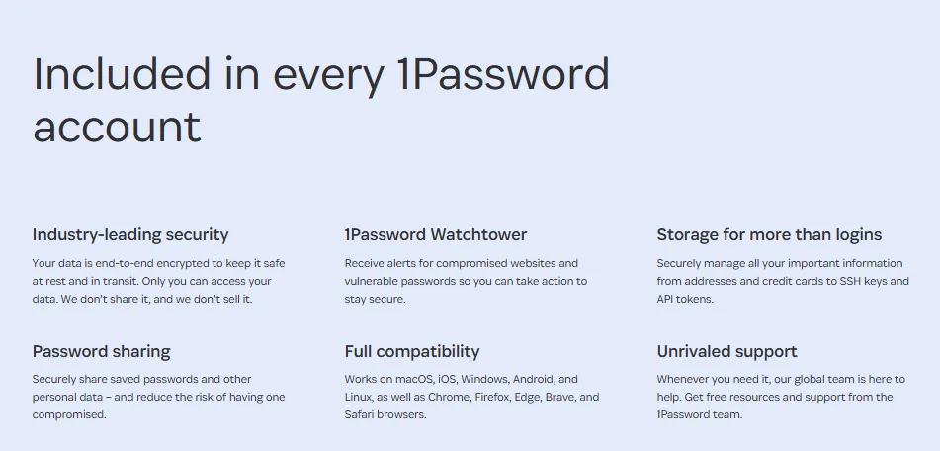
Task: Click the '1Password Watchtower' heading
Action: coord(435,234)
